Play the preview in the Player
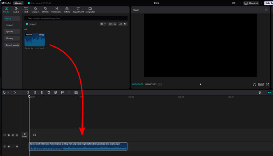 200,84
